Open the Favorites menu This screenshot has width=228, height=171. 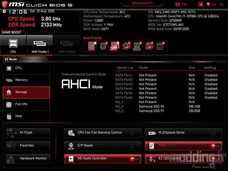click(x=28, y=146)
